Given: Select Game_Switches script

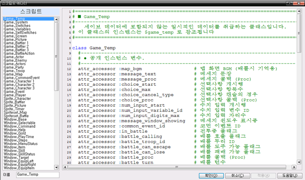Looking at the screenshot, I should pos(28,26).
